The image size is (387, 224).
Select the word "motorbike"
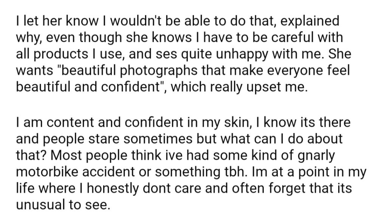[x=47, y=172]
